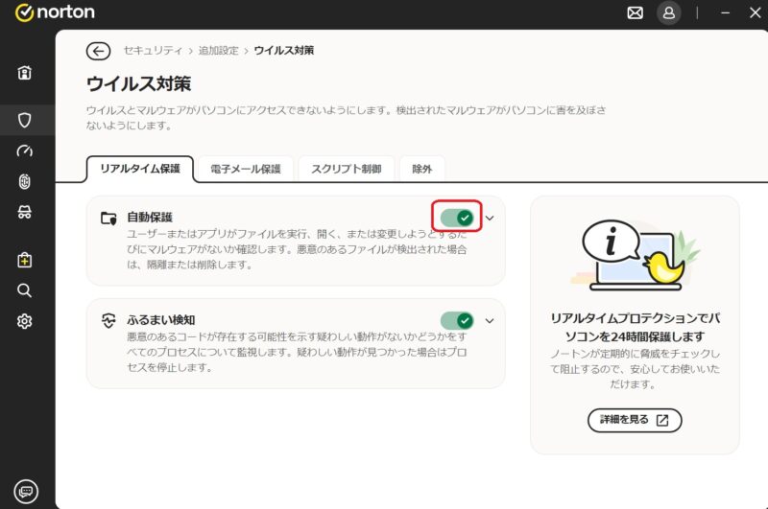Select the Security shield sidebar icon
The image size is (768, 509).
coord(25,120)
